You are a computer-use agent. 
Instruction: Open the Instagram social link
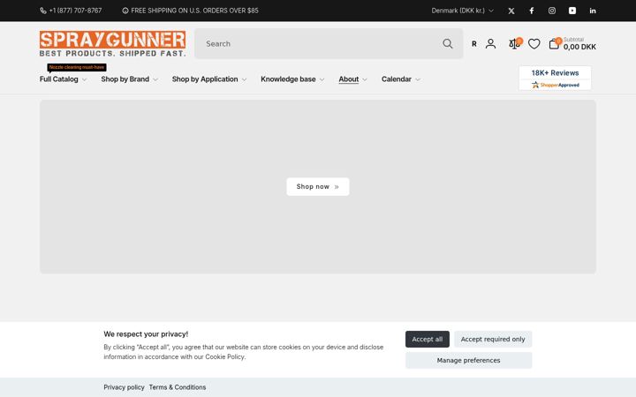[551, 11]
